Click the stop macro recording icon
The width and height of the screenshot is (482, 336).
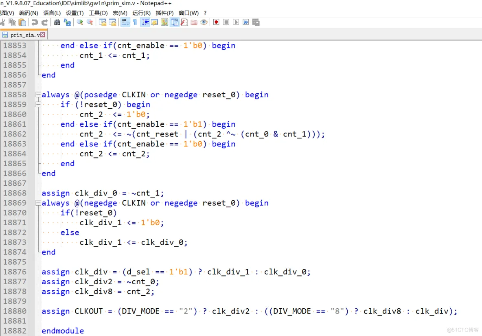click(226, 22)
